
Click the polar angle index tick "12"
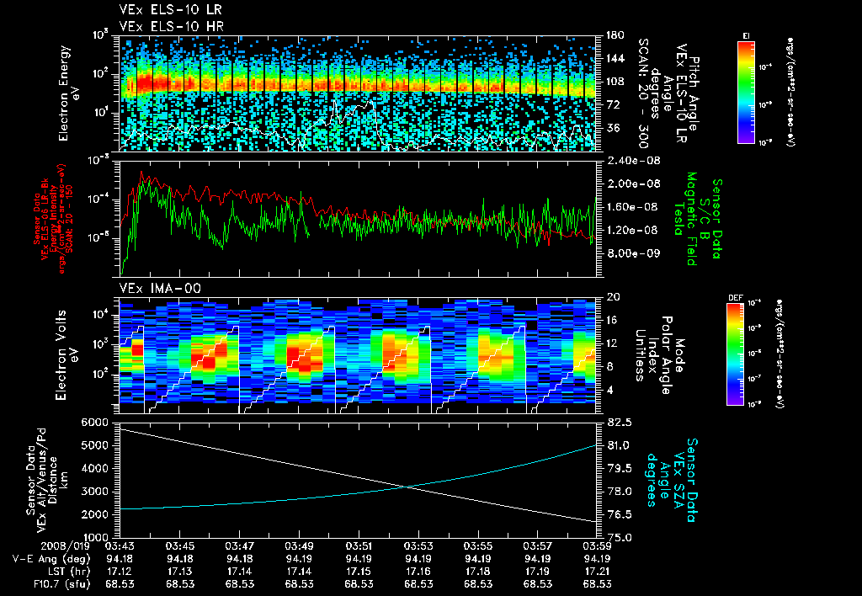612,343
